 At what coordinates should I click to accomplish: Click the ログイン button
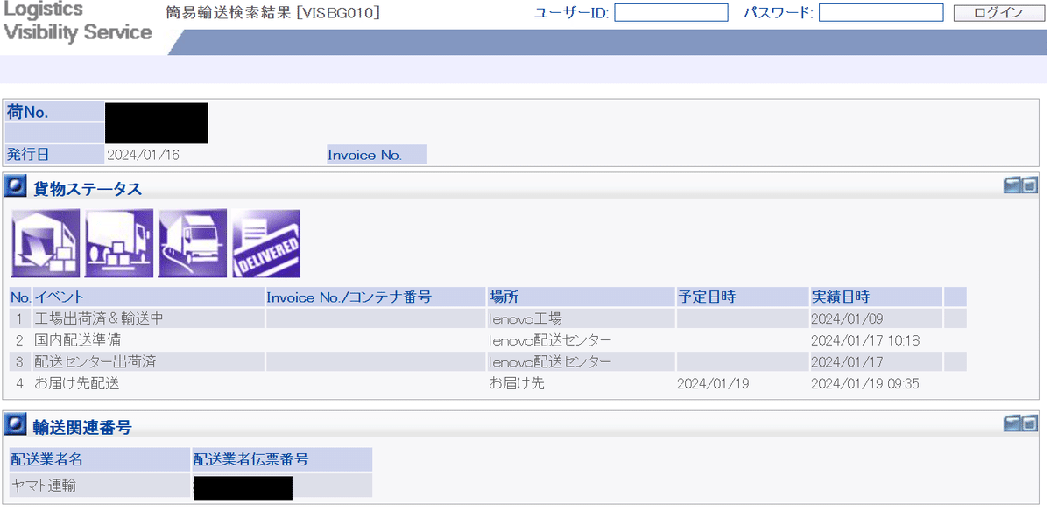pyautogui.click(x=998, y=12)
